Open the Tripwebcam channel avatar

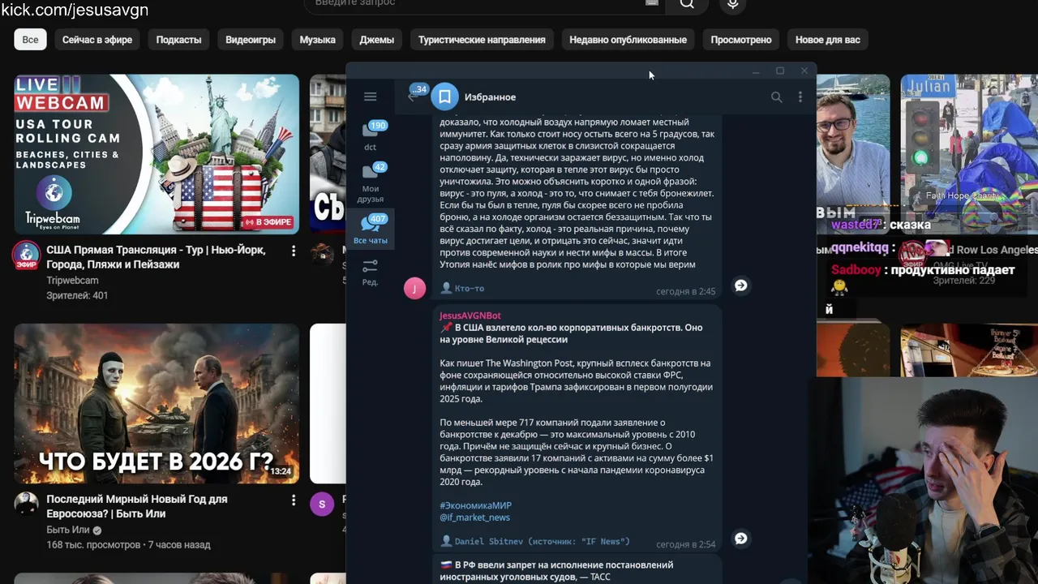click(27, 256)
